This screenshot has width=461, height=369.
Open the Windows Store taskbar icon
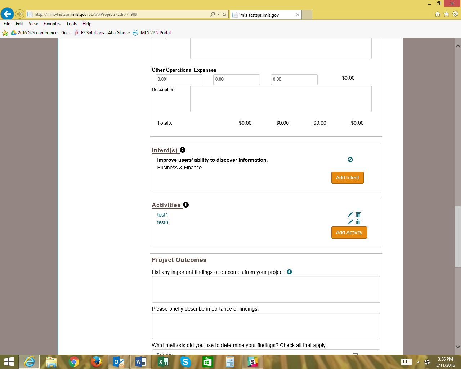pos(208,362)
